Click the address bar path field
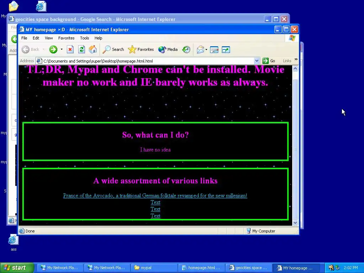Viewport: 364px width, 273px height. click(148, 61)
